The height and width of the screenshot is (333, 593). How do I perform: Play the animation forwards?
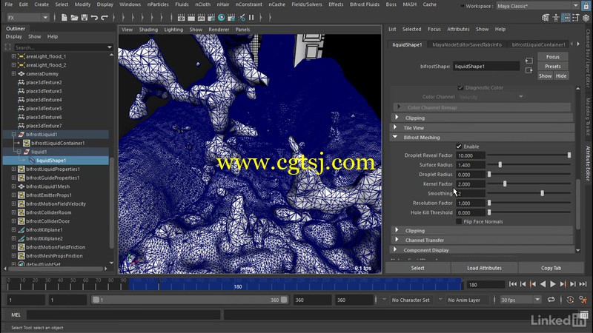coord(553,284)
